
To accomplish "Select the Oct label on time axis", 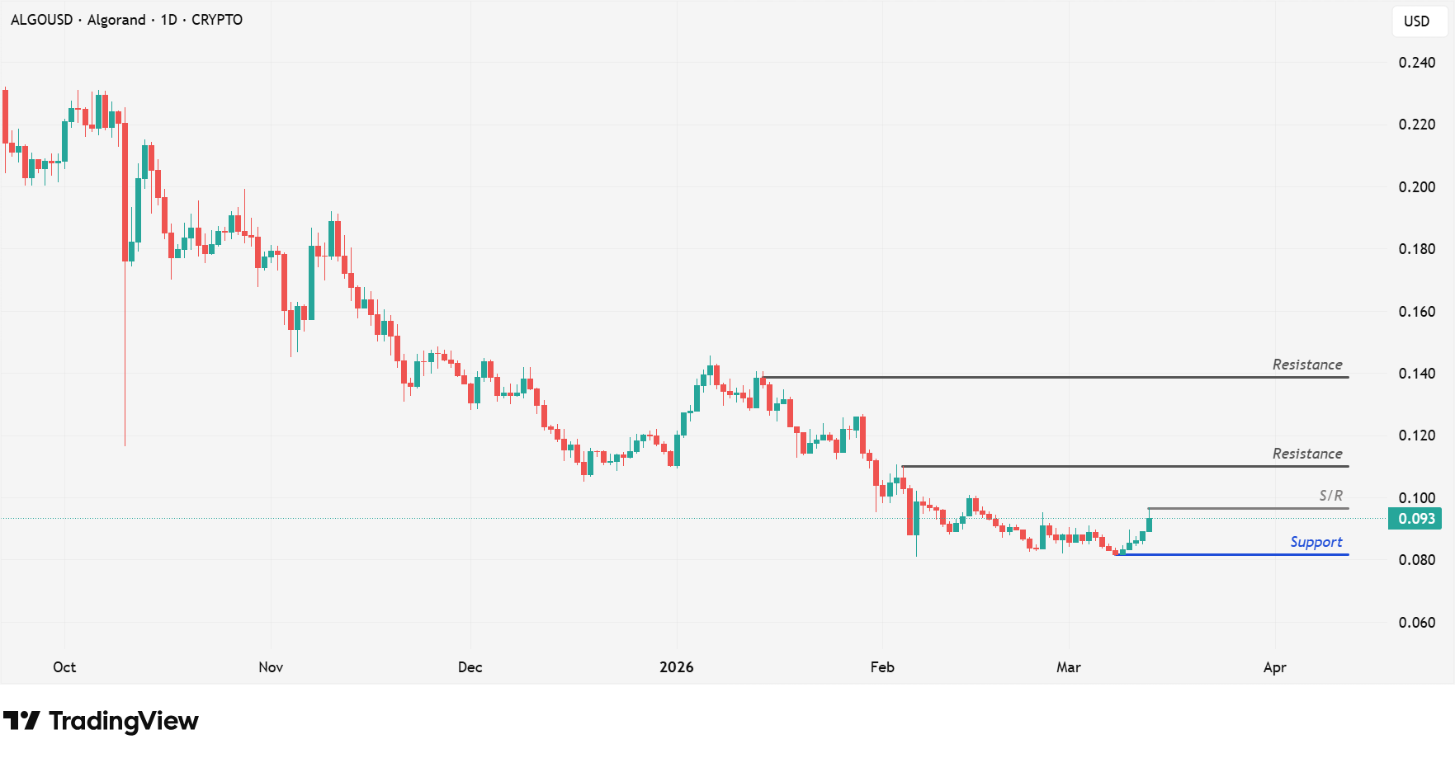I will point(64,667).
